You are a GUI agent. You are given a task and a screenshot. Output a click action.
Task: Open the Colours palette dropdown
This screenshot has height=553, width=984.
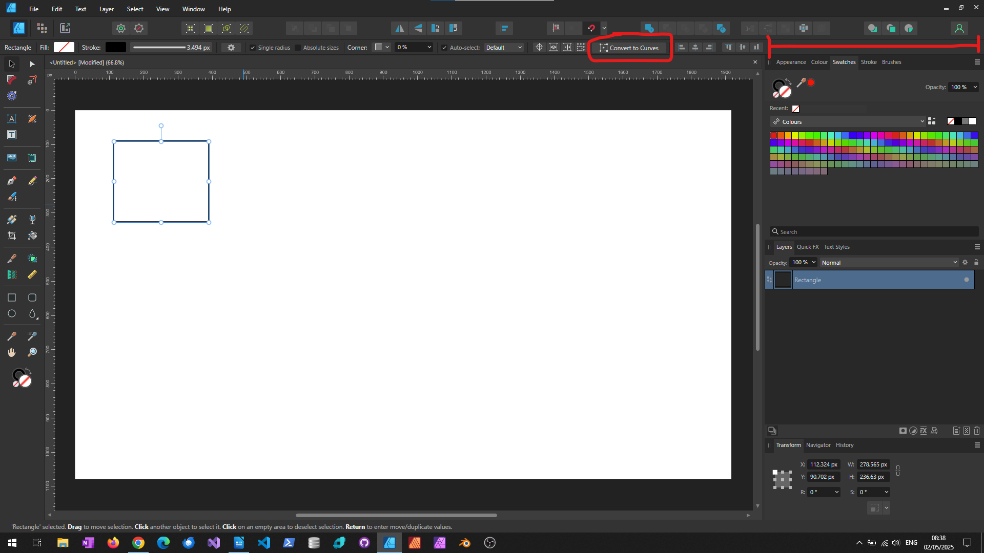click(x=849, y=121)
